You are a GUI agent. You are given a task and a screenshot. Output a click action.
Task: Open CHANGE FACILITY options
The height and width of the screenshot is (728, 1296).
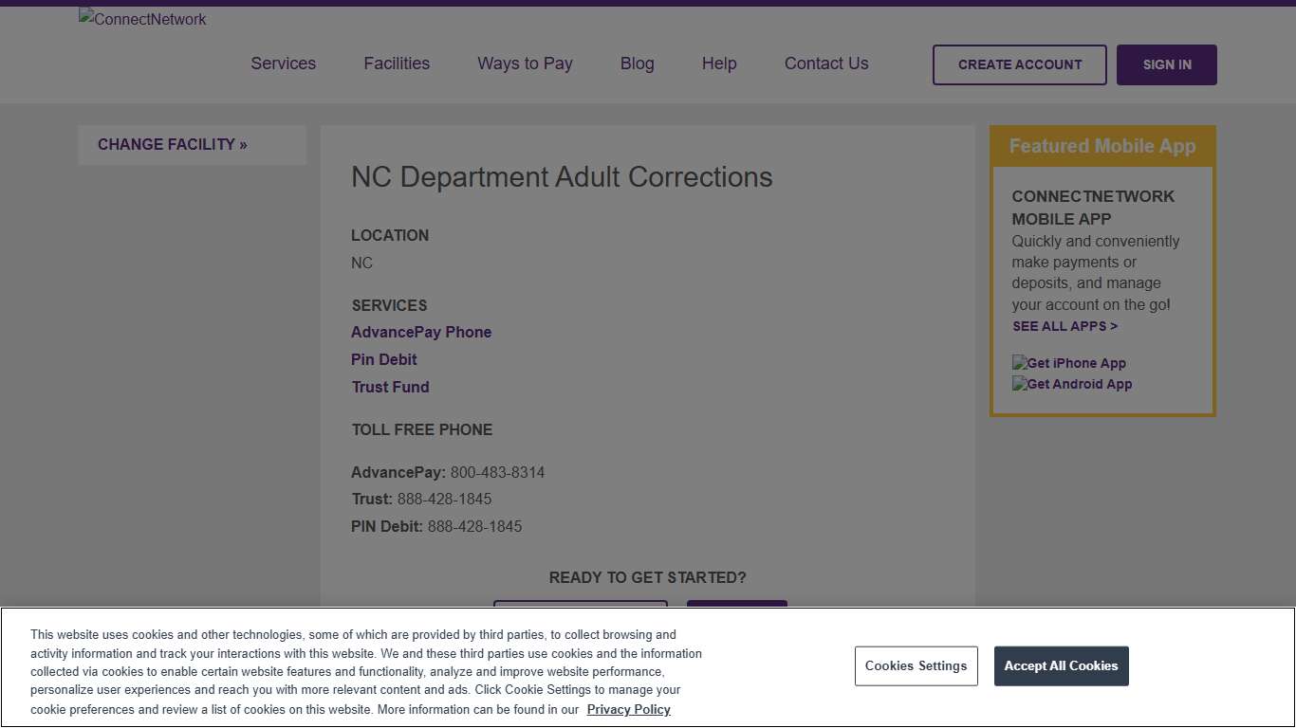coord(172,144)
